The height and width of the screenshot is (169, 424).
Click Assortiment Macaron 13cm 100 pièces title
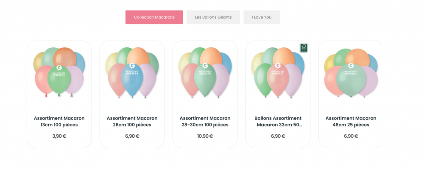59,122
